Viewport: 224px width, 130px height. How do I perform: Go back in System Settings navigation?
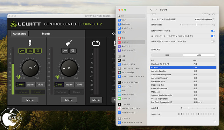(x=151, y=10)
